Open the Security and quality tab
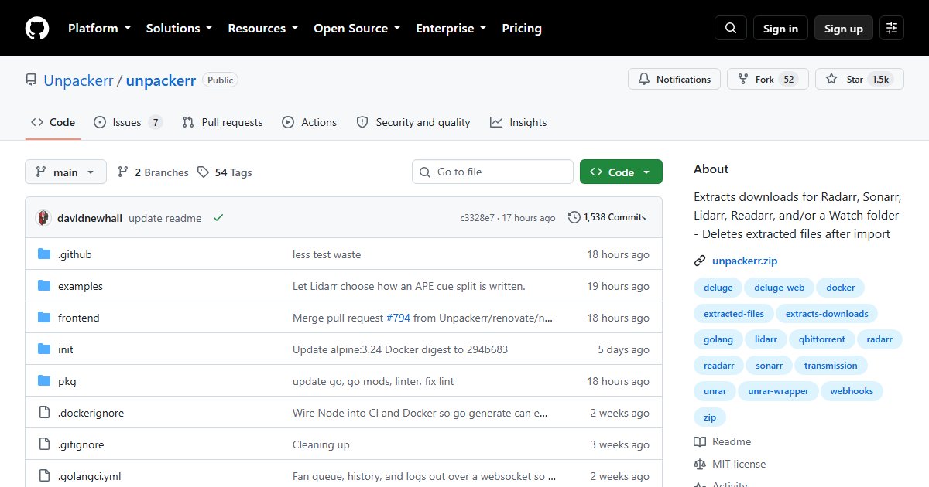 (413, 122)
